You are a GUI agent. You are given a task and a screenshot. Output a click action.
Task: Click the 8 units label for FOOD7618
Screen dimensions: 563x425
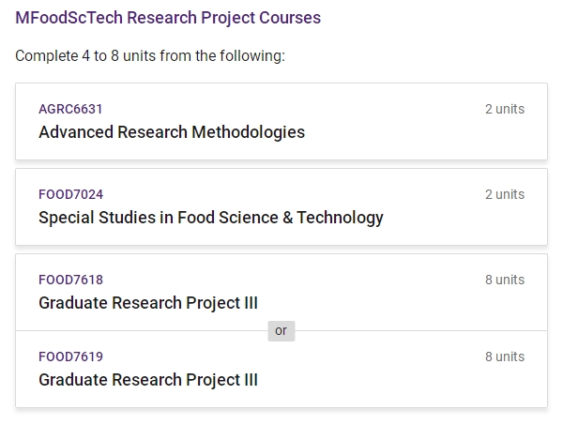click(505, 280)
